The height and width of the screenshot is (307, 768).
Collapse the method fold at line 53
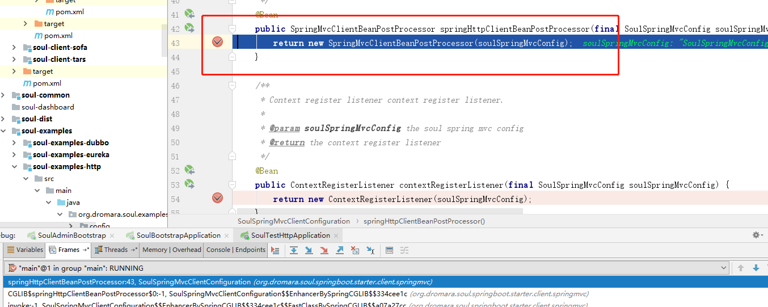click(x=232, y=184)
